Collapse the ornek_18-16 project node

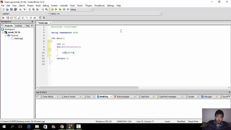click(3, 32)
